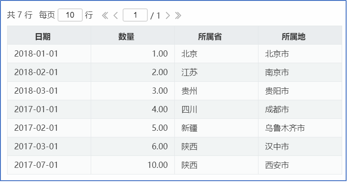
Task: Click the 贵阳市 cell
Action: 300,91
